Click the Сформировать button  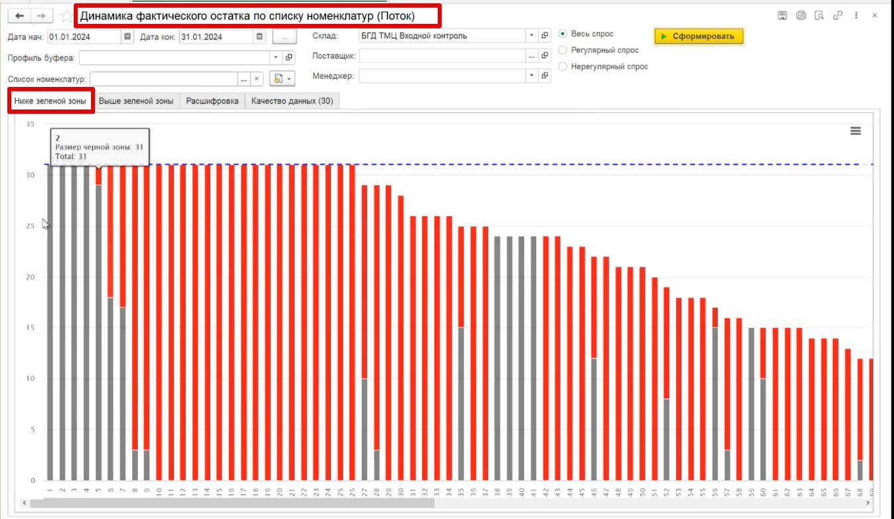(x=699, y=37)
